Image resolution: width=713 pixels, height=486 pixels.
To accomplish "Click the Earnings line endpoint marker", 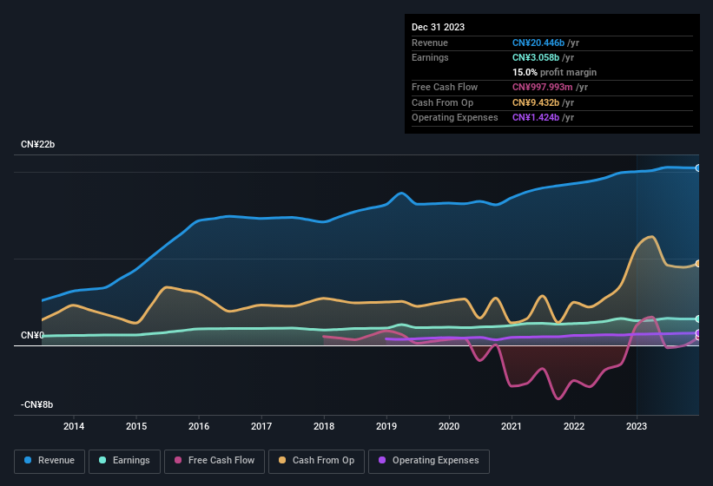I will point(698,319).
